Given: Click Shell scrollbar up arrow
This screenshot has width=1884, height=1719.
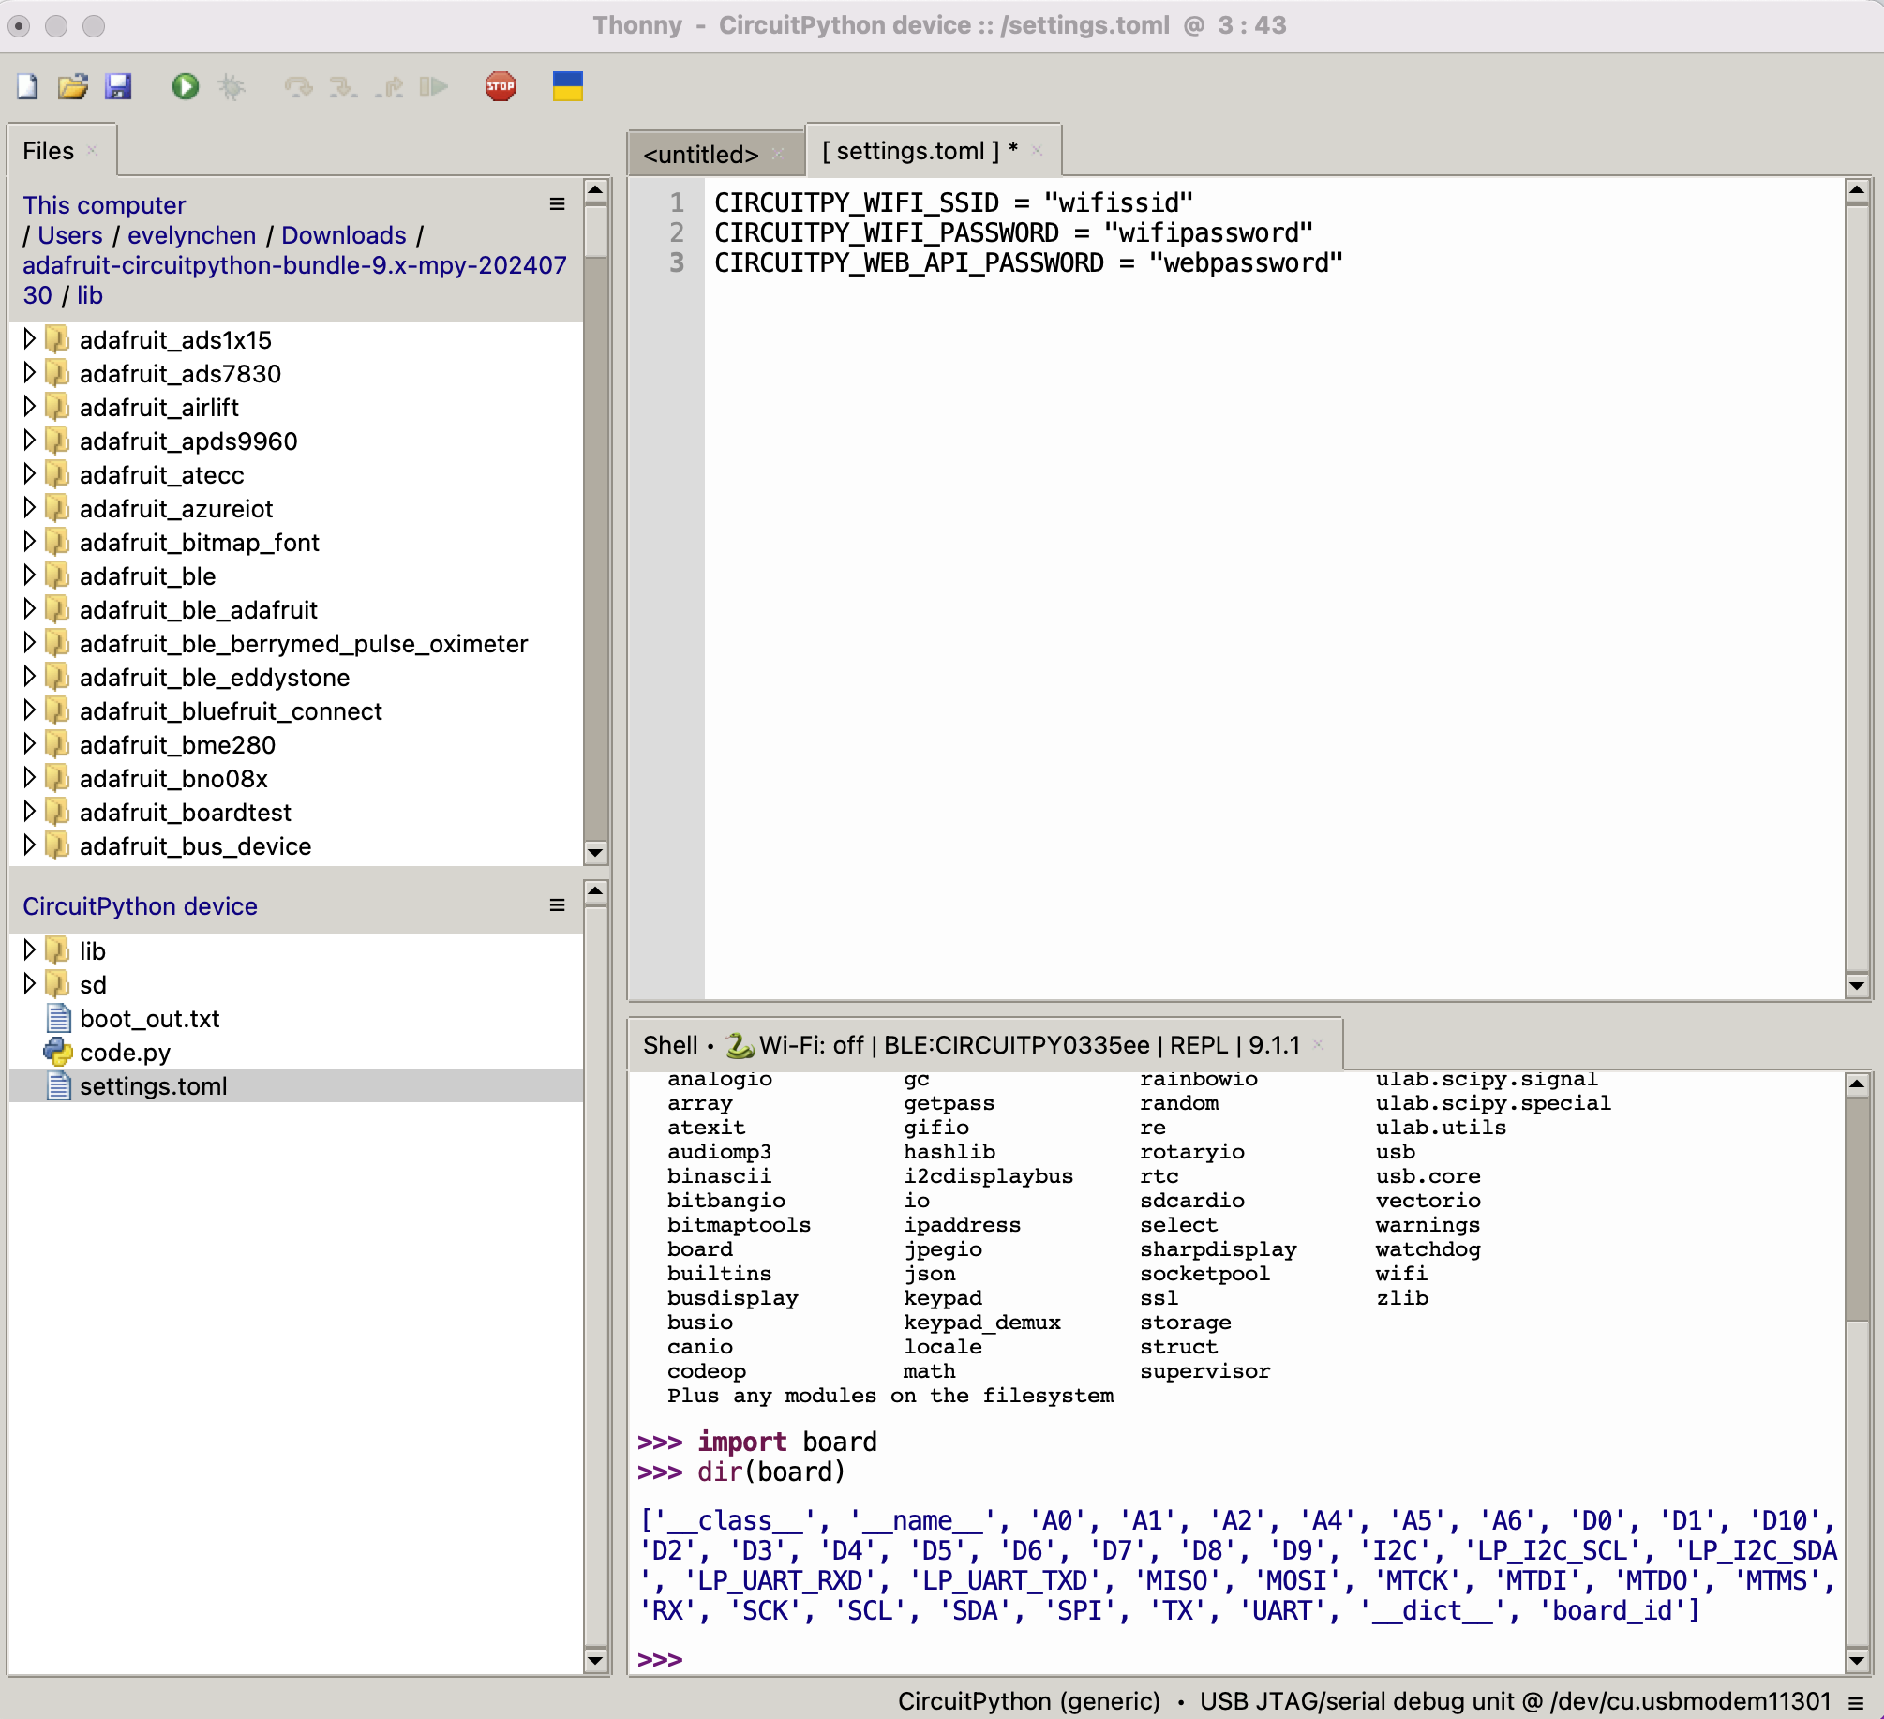Looking at the screenshot, I should [1857, 1084].
